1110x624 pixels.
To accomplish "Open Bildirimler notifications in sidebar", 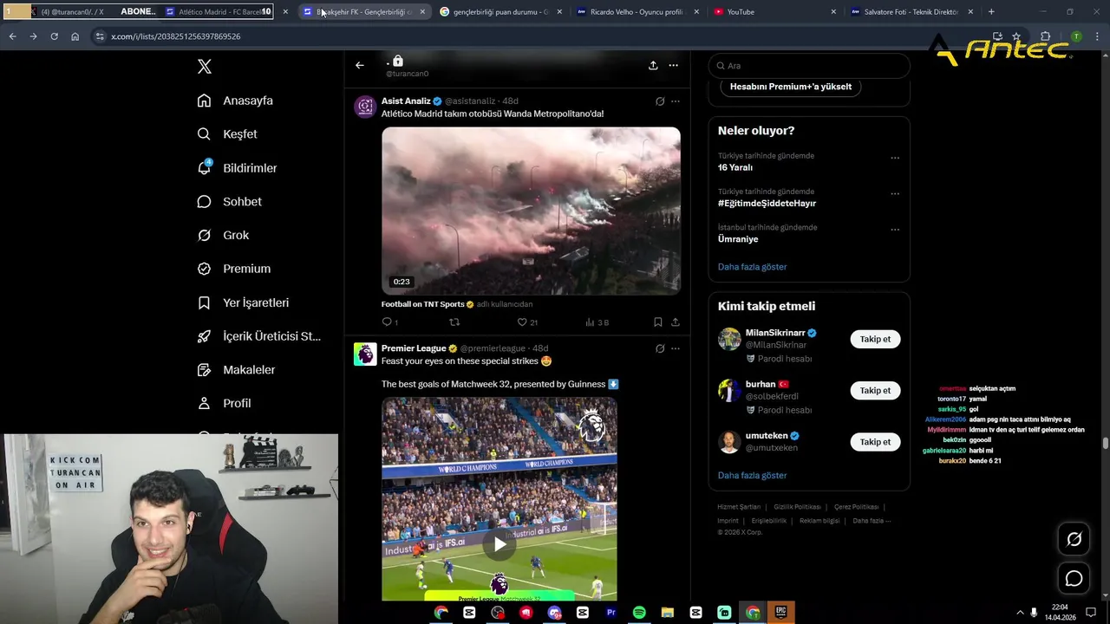I will [x=237, y=168].
